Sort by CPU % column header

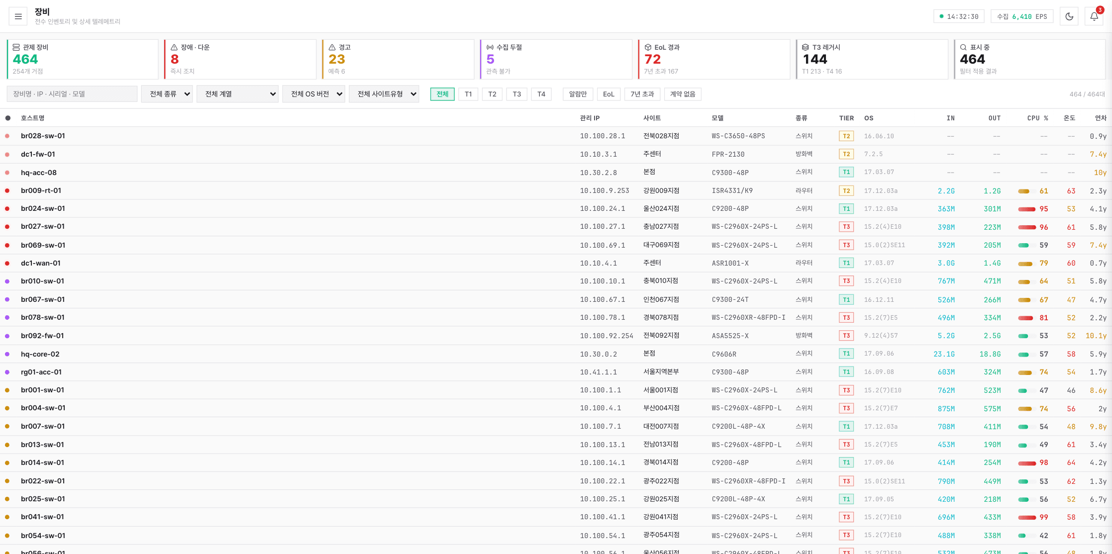click(x=1037, y=118)
